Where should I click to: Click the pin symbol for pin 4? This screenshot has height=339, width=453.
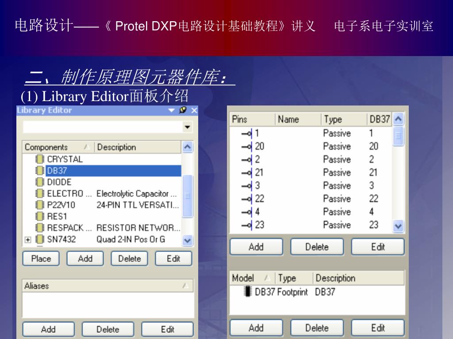(x=247, y=212)
